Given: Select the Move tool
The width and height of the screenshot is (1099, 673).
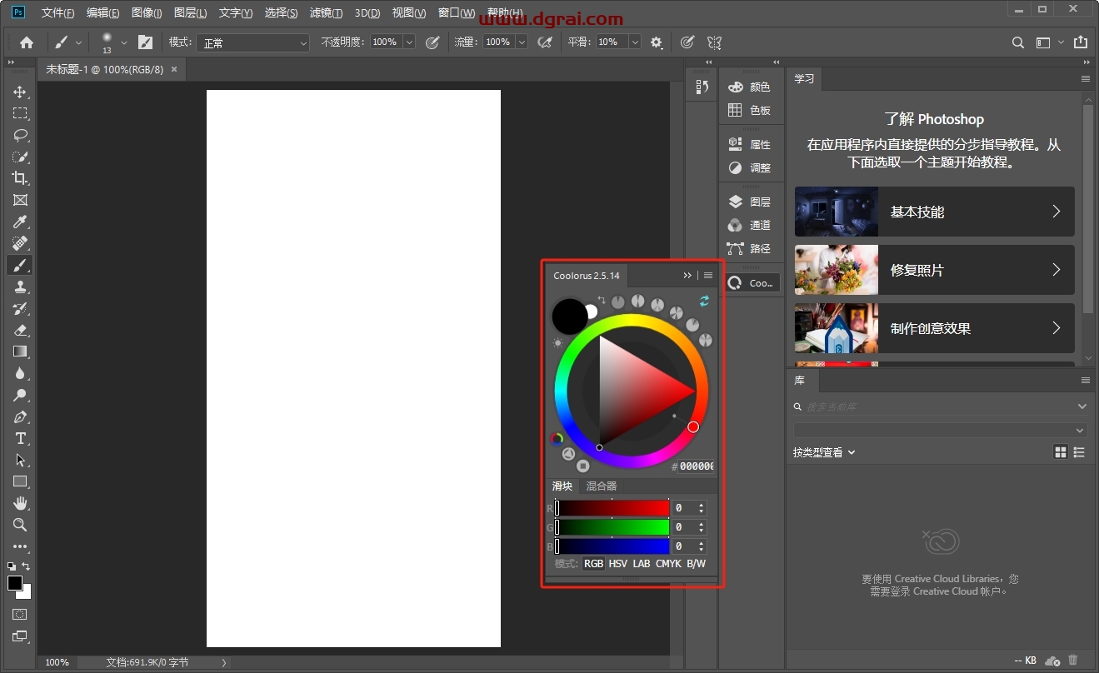Looking at the screenshot, I should [x=20, y=92].
